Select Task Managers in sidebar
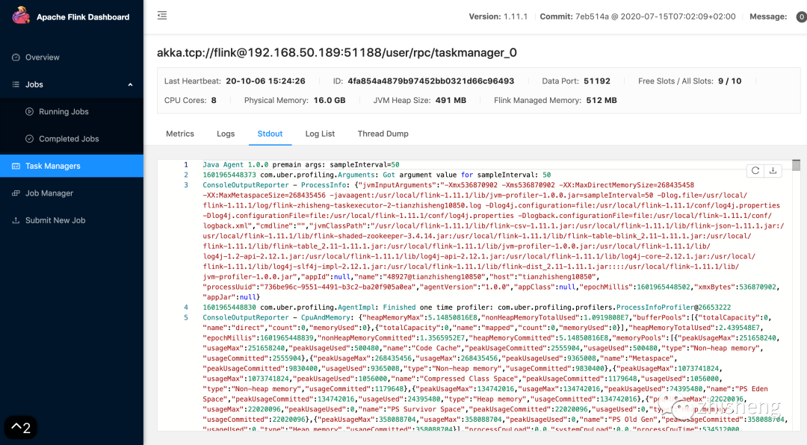 pyautogui.click(x=72, y=166)
